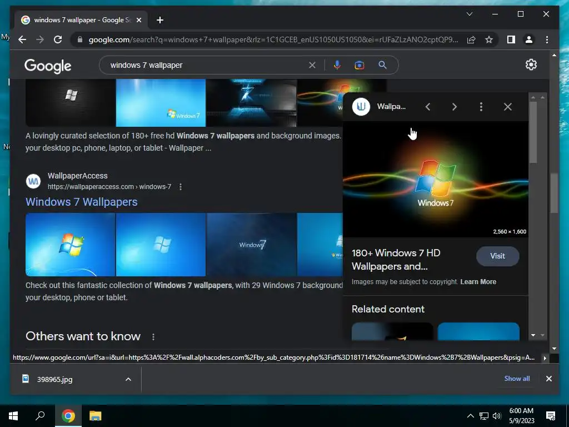The image size is (569, 427).
Task: Open Windows taskbar search
Action: 40,416
